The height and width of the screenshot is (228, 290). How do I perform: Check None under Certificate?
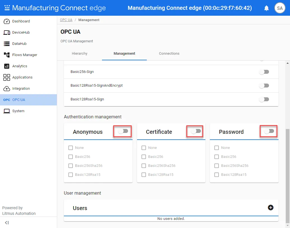coord(144,148)
